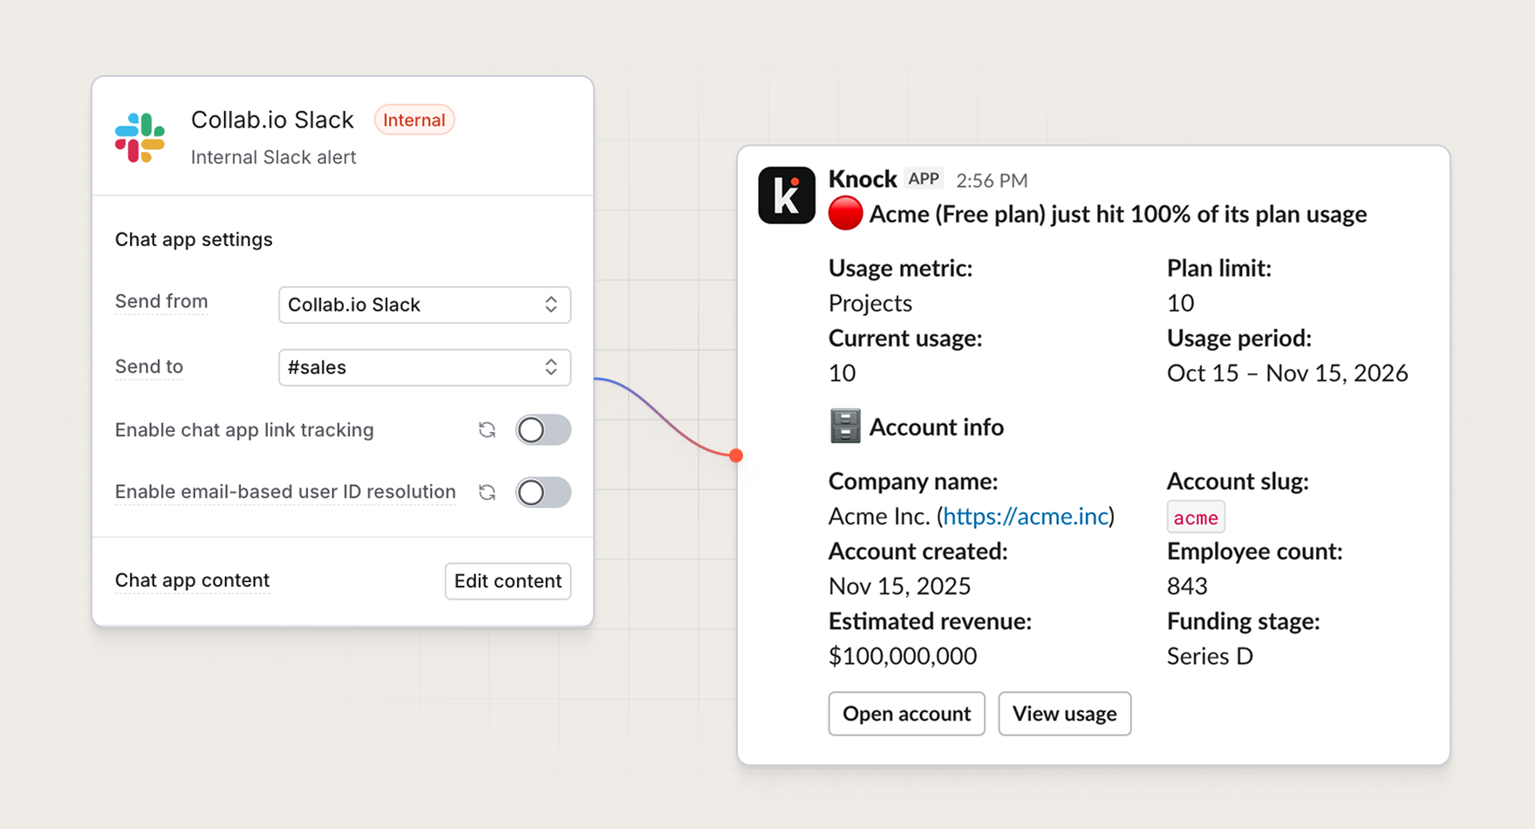Viewport: 1535px width, 829px height.
Task: Click the Internal badge
Action: tap(414, 120)
